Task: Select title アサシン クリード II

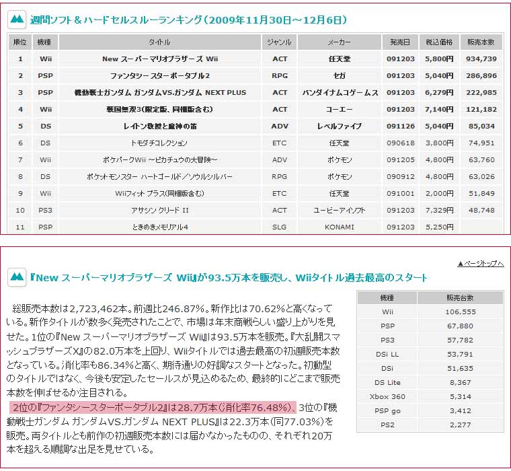Action: click(160, 211)
